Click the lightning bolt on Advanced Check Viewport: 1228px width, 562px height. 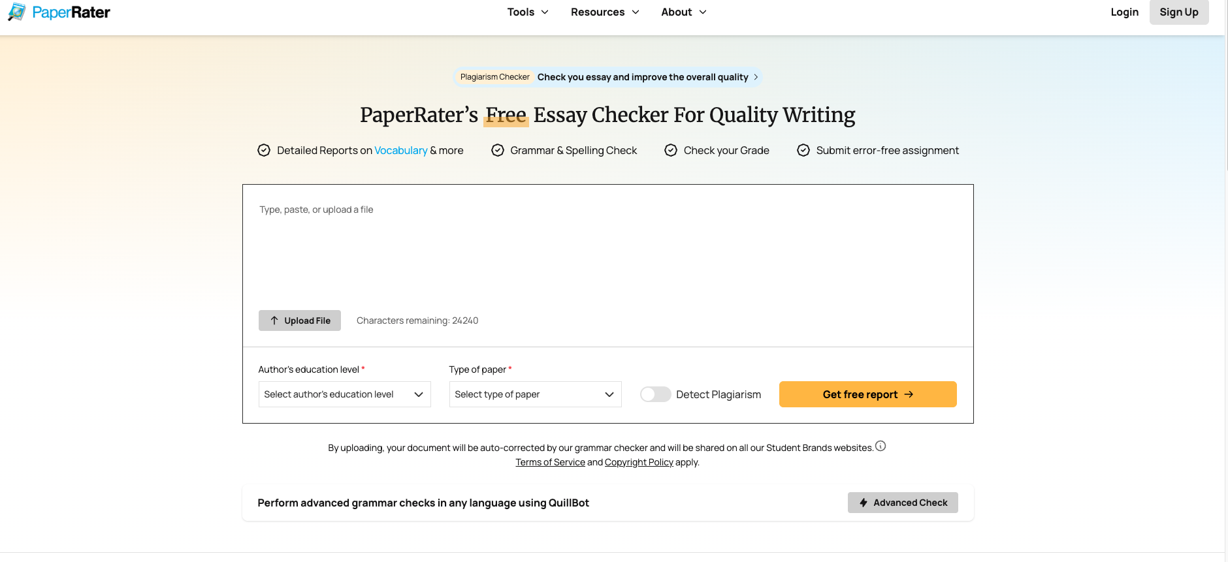tap(864, 503)
